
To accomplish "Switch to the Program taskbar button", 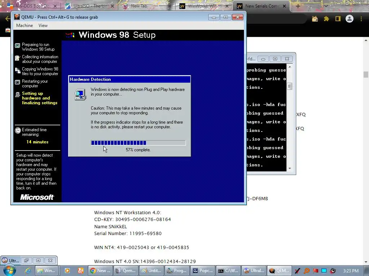I will [177, 271].
